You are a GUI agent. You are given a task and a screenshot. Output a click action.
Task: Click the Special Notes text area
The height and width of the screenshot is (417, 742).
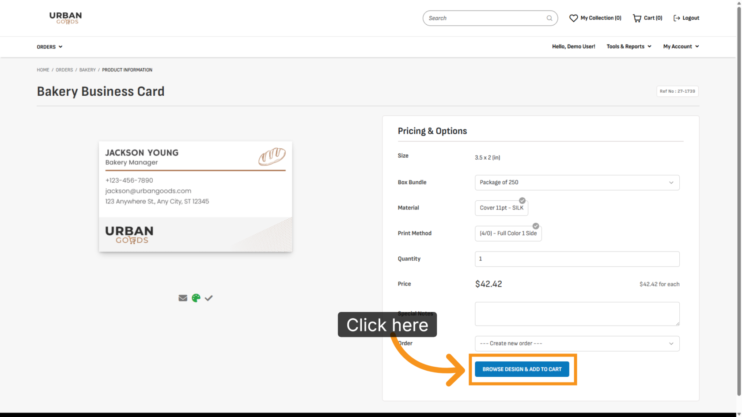(x=577, y=314)
